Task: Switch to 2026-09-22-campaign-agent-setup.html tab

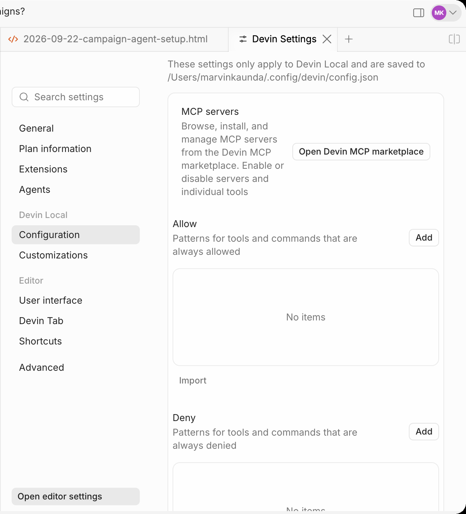Action: tap(114, 39)
